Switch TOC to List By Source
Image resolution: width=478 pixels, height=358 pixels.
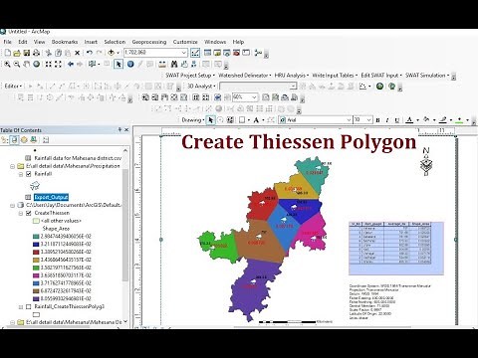coord(14,140)
